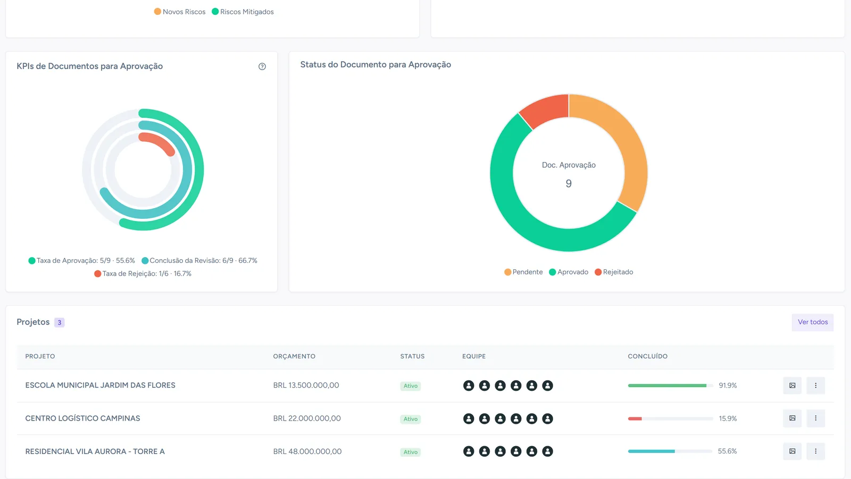851x479 pixels.
Task: Click last team avatar in Centro Logístico row
Action: [x=547, y=418]
